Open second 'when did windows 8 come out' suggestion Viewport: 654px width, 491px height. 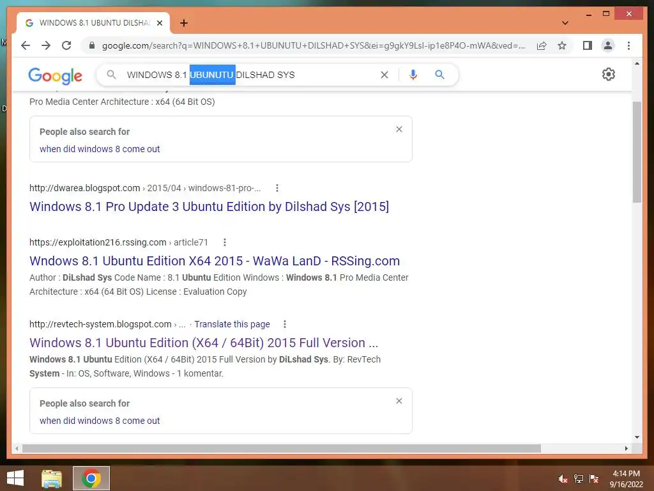click(100, 421)
